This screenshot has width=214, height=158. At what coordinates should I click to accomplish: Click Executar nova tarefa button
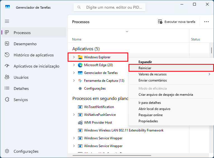coord(177,22)
